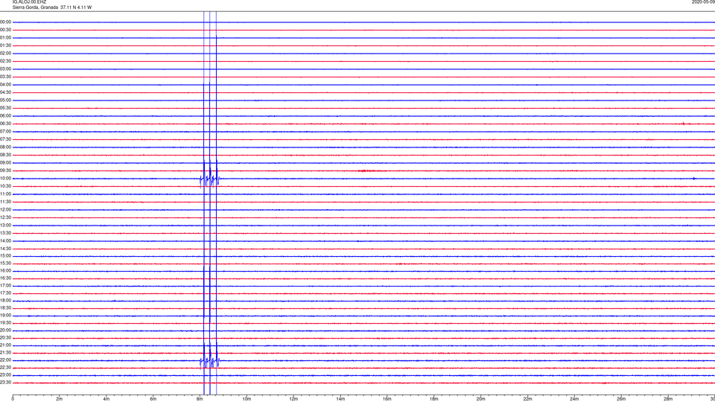Select the 21:00 trace time label
715x402 pixels.
coord(5,345)
